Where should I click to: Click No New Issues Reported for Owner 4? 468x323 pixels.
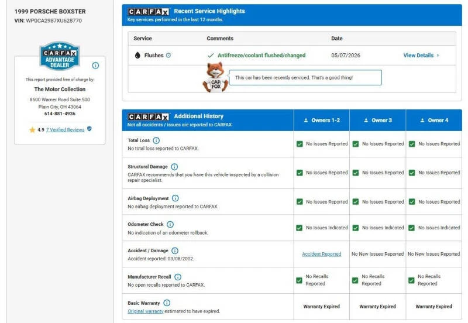point(433,254)
